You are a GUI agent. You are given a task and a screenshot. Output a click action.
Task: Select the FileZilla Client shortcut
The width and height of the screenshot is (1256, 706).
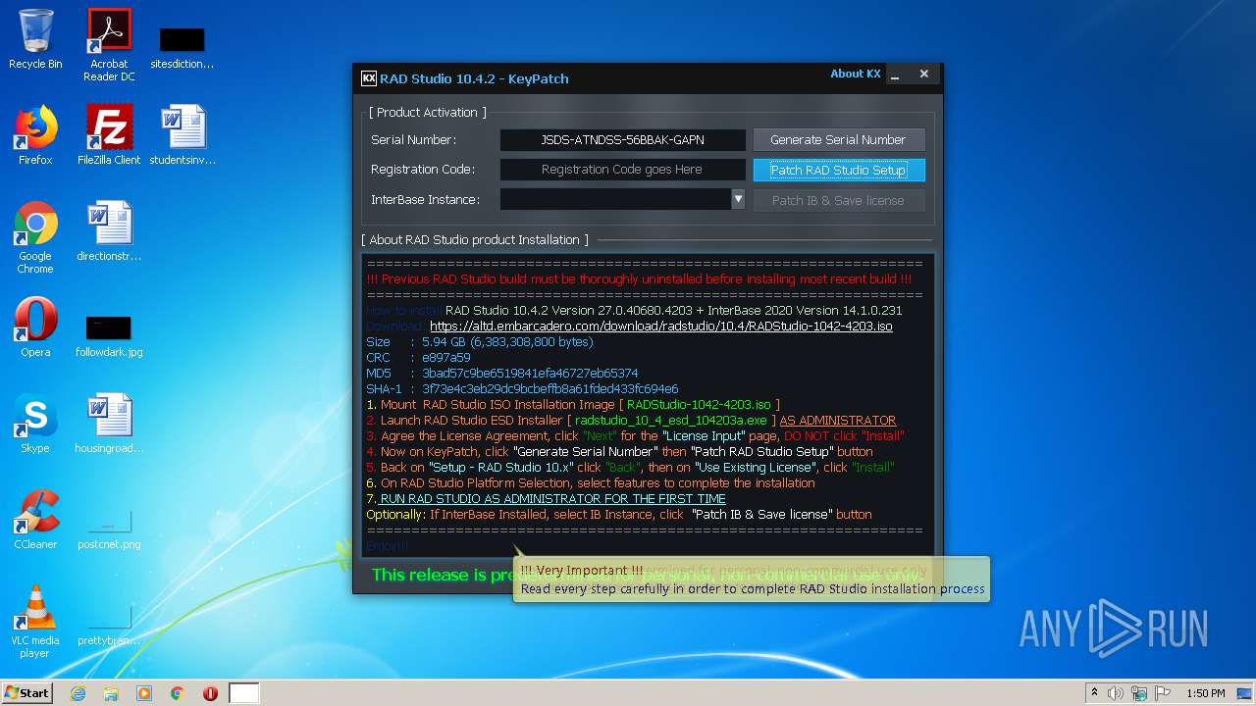click(x=109, y=134)
